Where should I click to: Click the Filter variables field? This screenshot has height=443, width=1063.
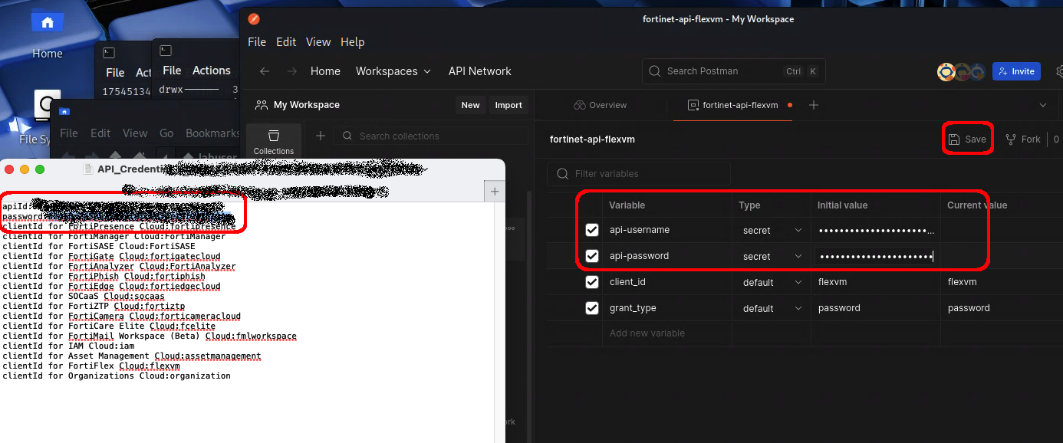pyautogui.click(x=639, y=174)
